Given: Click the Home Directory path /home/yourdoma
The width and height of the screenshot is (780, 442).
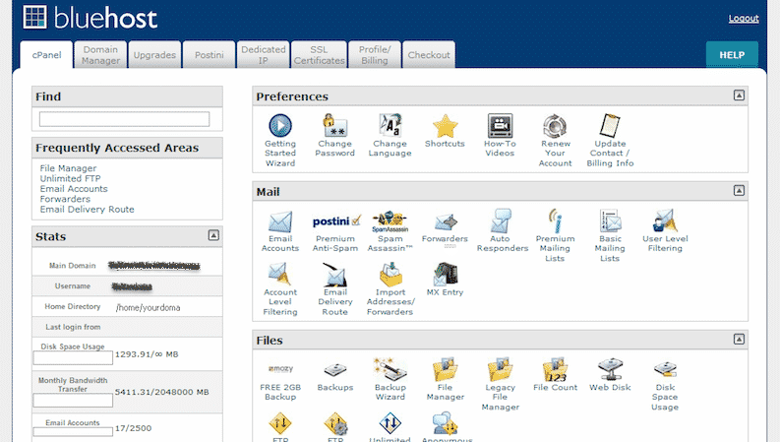Looking at the screenshot, I should click(148, 307).
